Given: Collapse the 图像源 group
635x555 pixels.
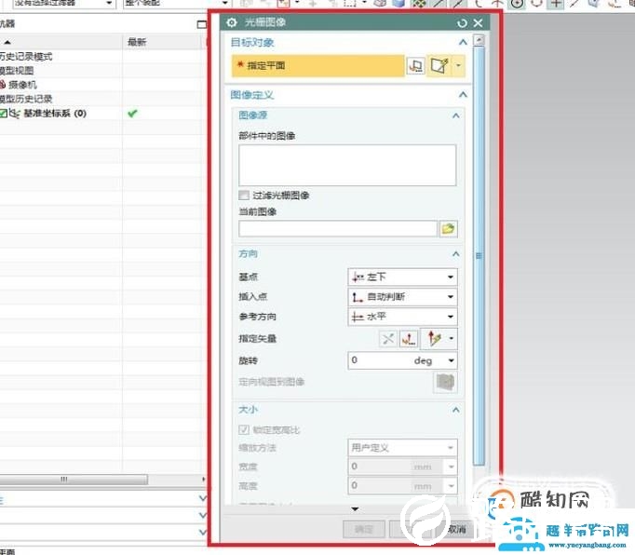Looking at the screenshot, I should [x=456, y=115].
